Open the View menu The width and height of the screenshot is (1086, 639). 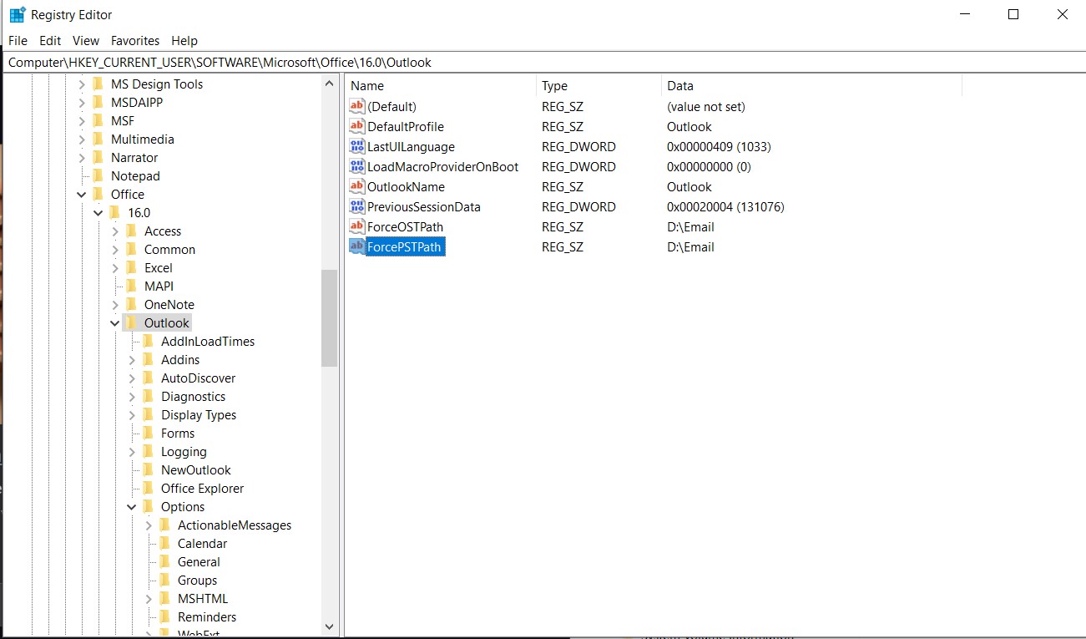tap(86, 41)
